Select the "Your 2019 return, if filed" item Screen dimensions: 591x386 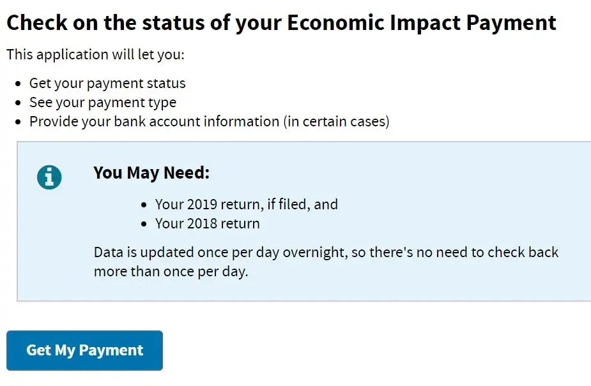(246, 204)
